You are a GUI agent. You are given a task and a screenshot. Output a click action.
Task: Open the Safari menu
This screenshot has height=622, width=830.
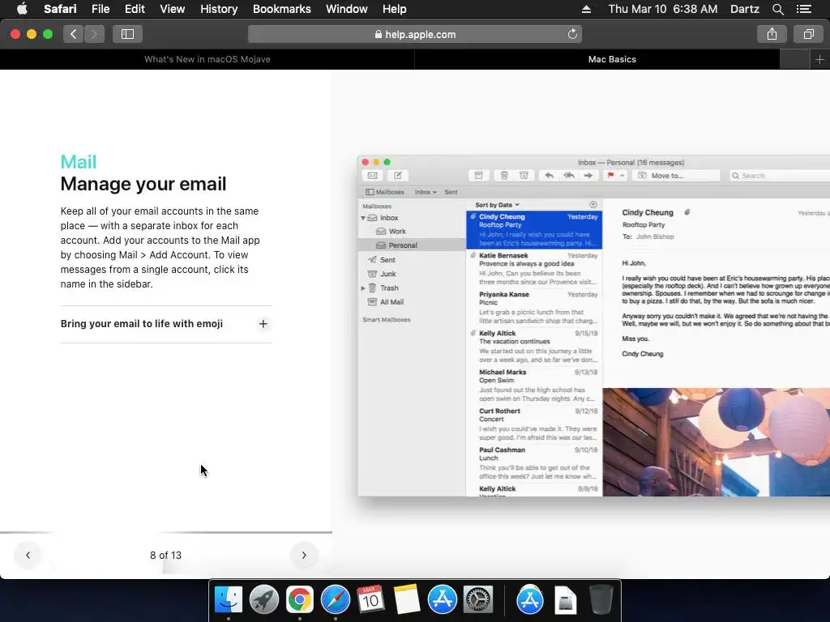point(60,9)
